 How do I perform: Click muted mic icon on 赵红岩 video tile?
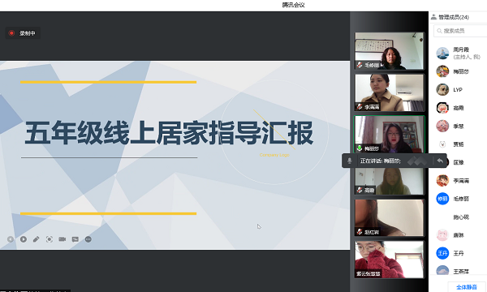click(360, 232)
